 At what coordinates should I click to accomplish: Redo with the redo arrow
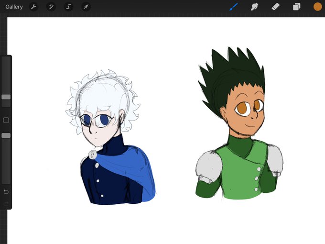pyautogui.click(x=6, y=204)
